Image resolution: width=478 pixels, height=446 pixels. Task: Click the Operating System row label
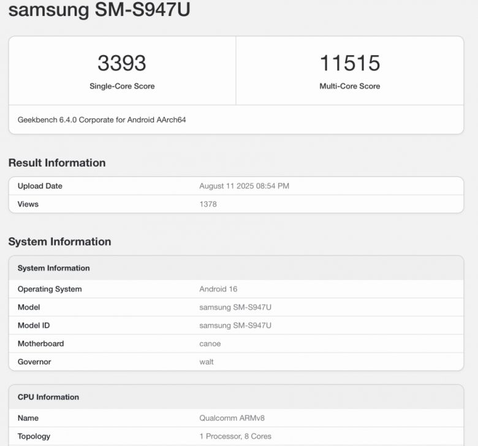tap(50, 289)
